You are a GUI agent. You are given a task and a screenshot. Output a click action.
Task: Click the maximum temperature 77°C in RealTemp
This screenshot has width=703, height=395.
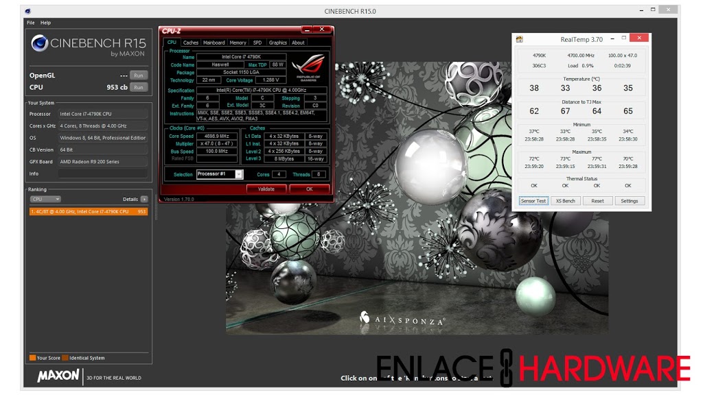pos(597,158)
